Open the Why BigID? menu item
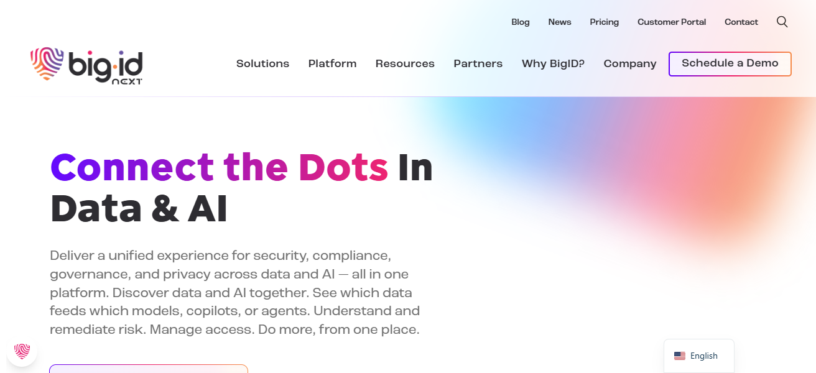The image size is (816, 373). (x=553, y=63)
